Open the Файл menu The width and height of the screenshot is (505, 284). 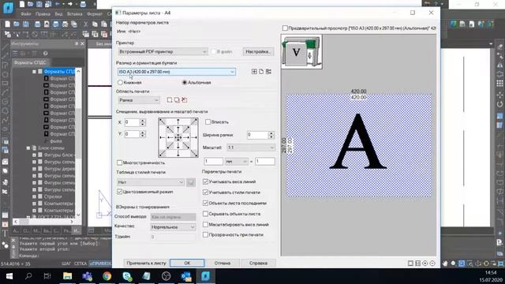[26, 14]
